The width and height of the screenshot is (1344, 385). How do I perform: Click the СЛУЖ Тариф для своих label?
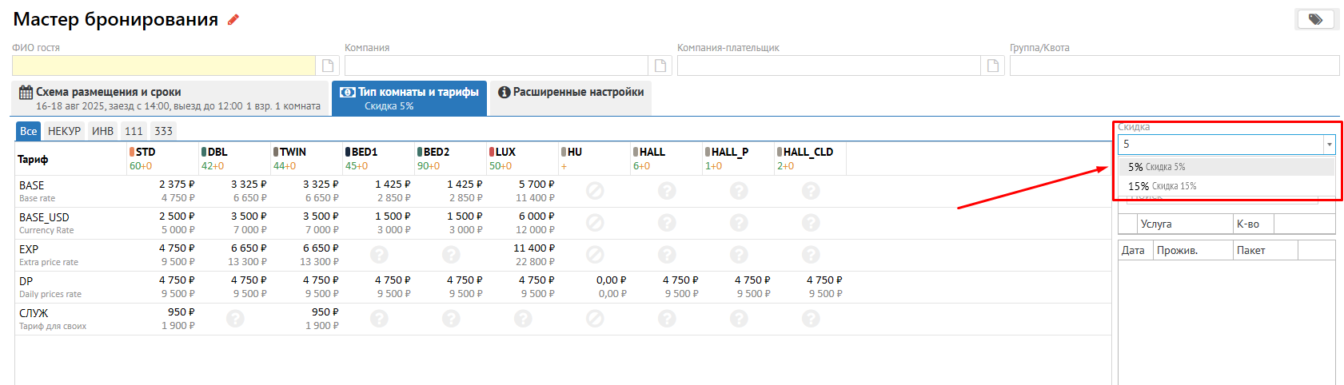point(53,320)
